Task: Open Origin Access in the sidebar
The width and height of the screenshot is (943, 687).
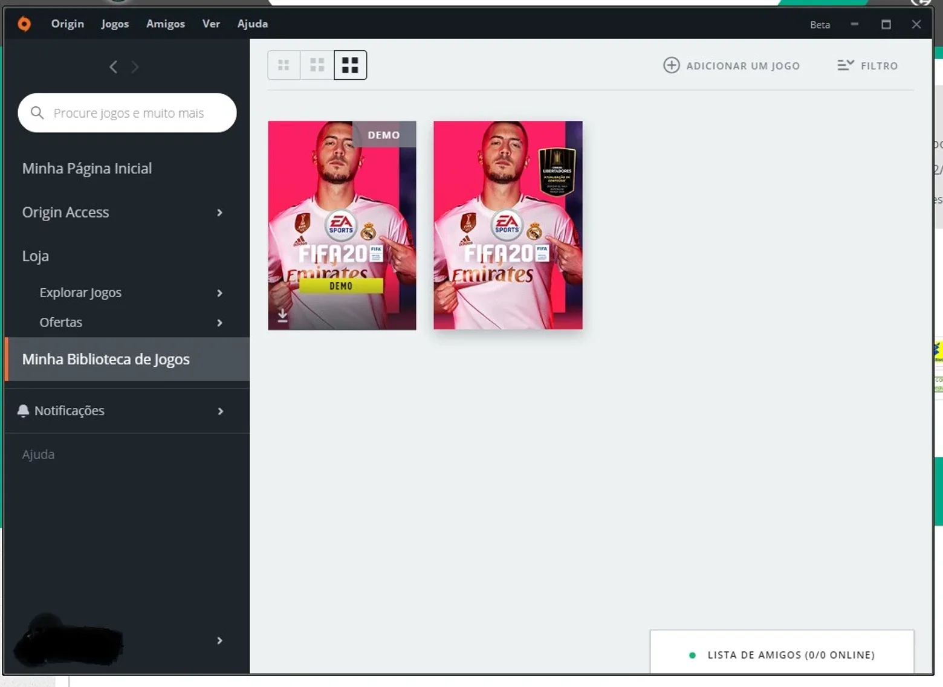Action: [66, 212]
